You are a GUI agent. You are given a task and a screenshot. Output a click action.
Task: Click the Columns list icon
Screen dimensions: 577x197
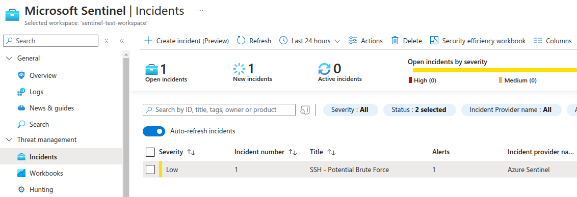click(x=538, y=40)
